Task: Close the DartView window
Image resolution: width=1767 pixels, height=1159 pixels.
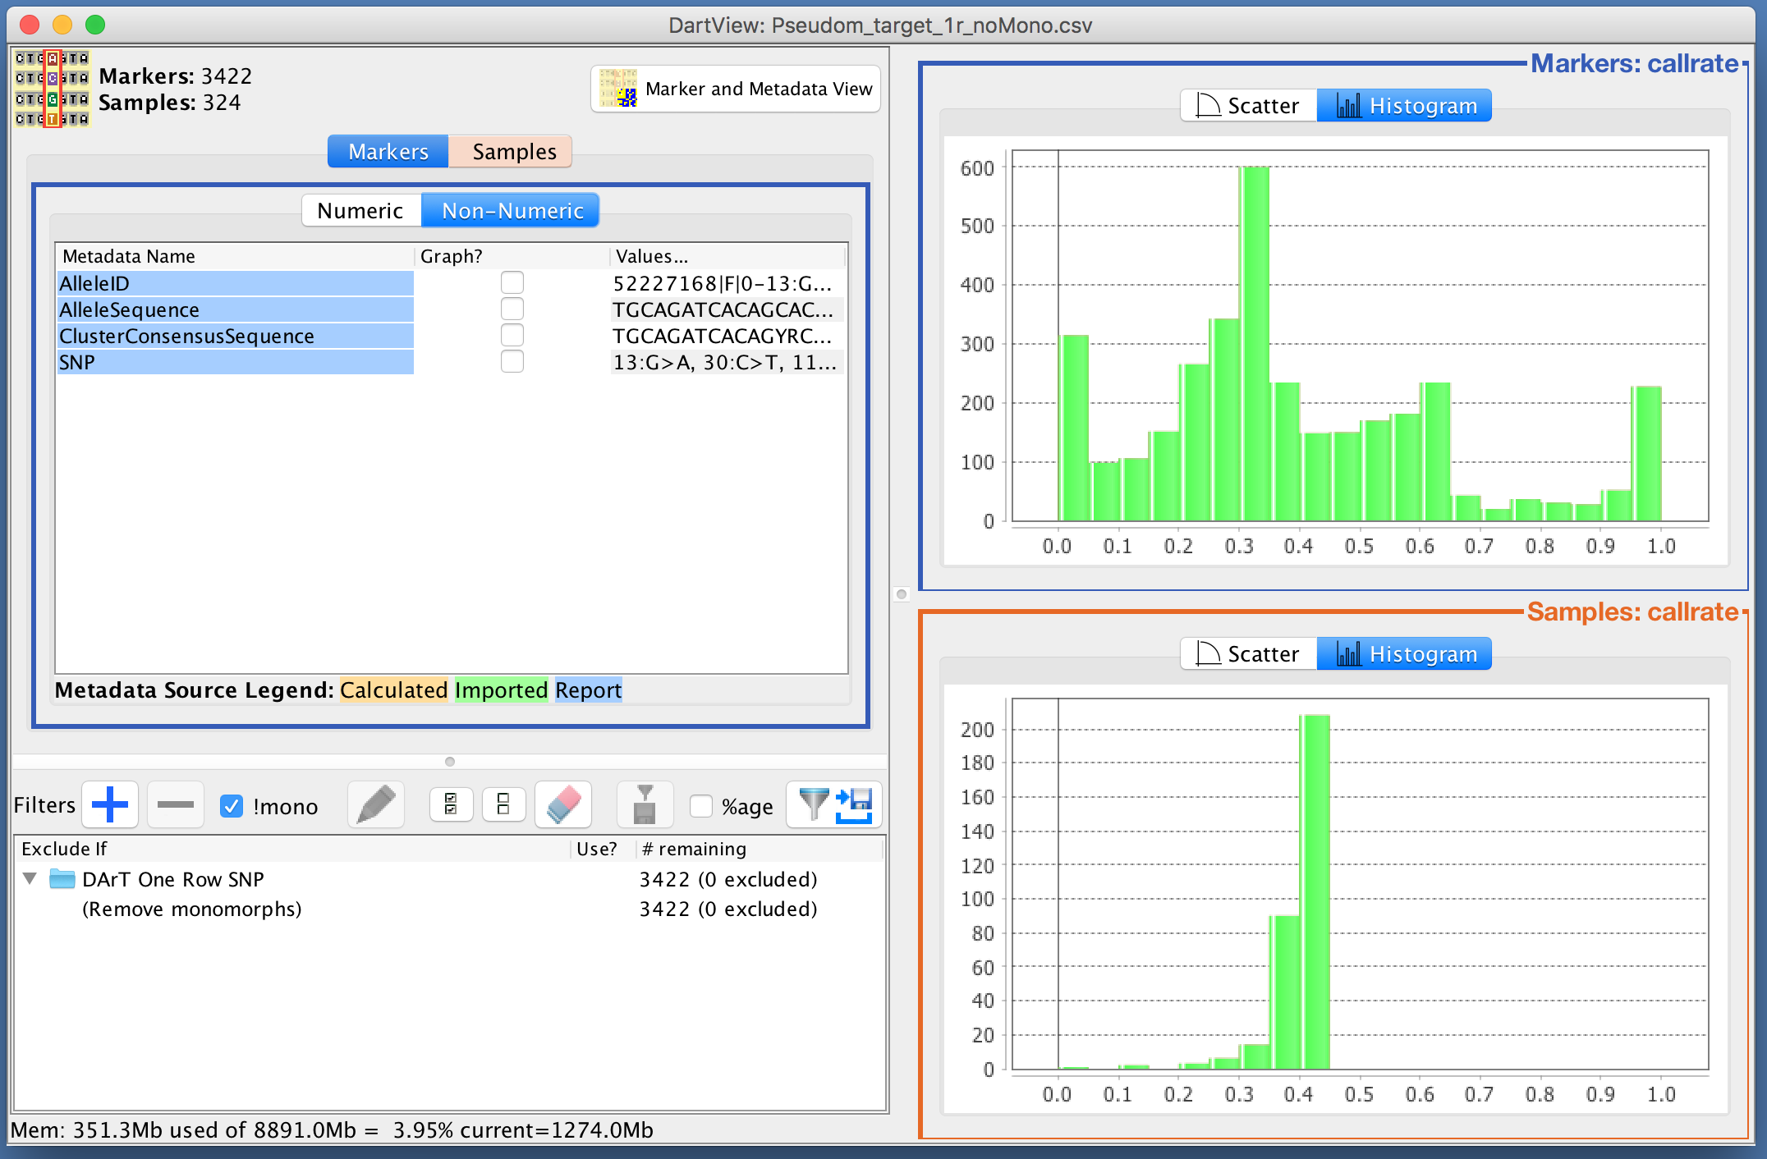Action: click(30, 25)
